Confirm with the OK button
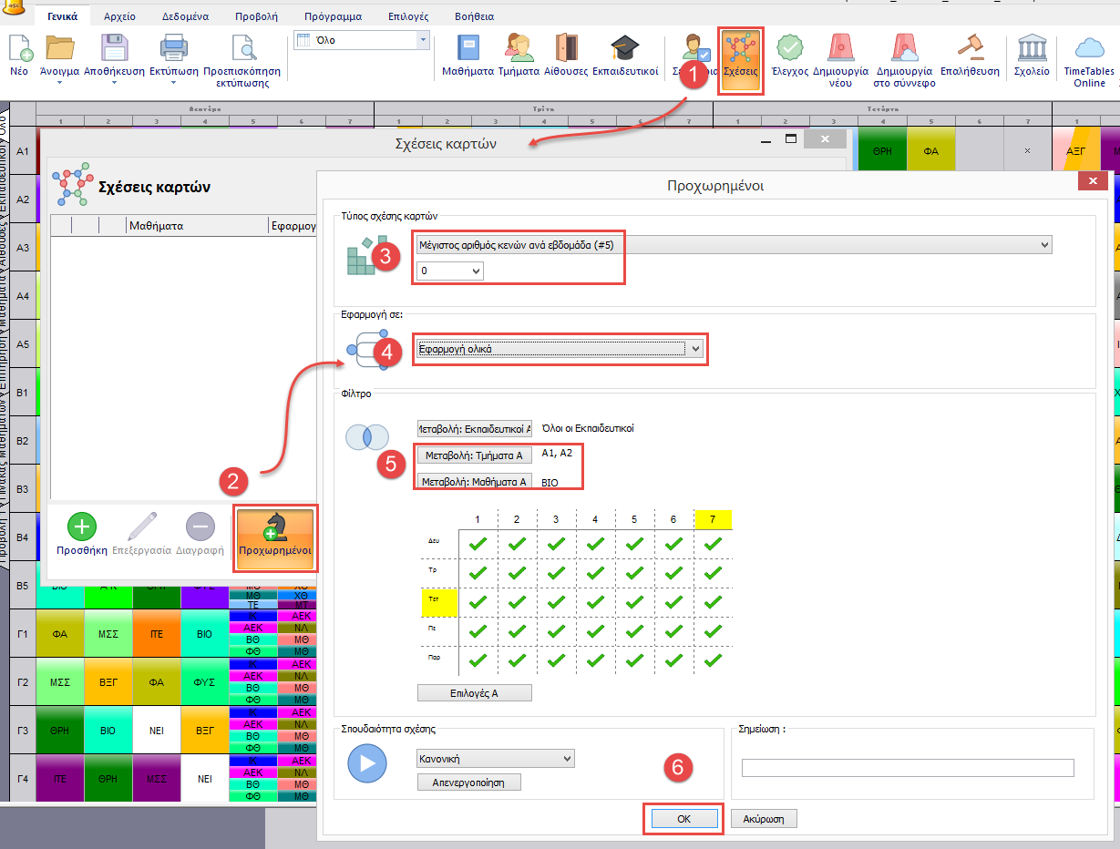The height and width of the screenshot is (849, 1120). [683, 819]
